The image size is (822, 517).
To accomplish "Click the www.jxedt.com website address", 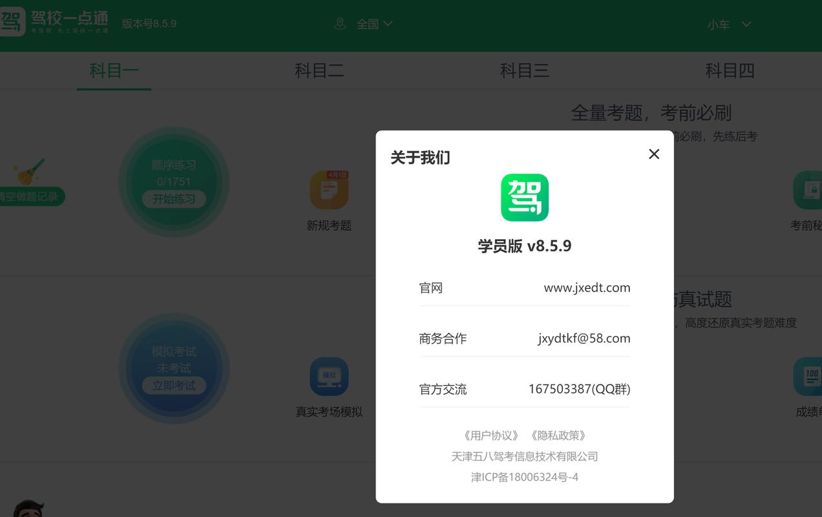I will point(587,288).
